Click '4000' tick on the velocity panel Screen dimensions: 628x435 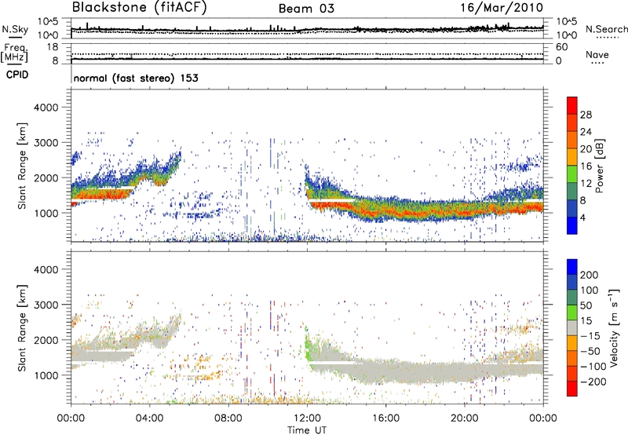46,269
